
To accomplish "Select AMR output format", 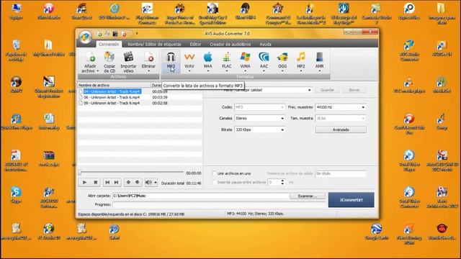I will (320, 61).
